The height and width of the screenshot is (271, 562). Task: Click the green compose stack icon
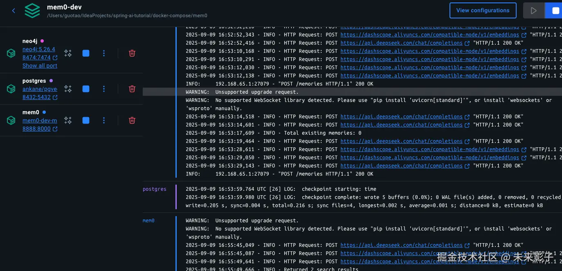[32, 11]
